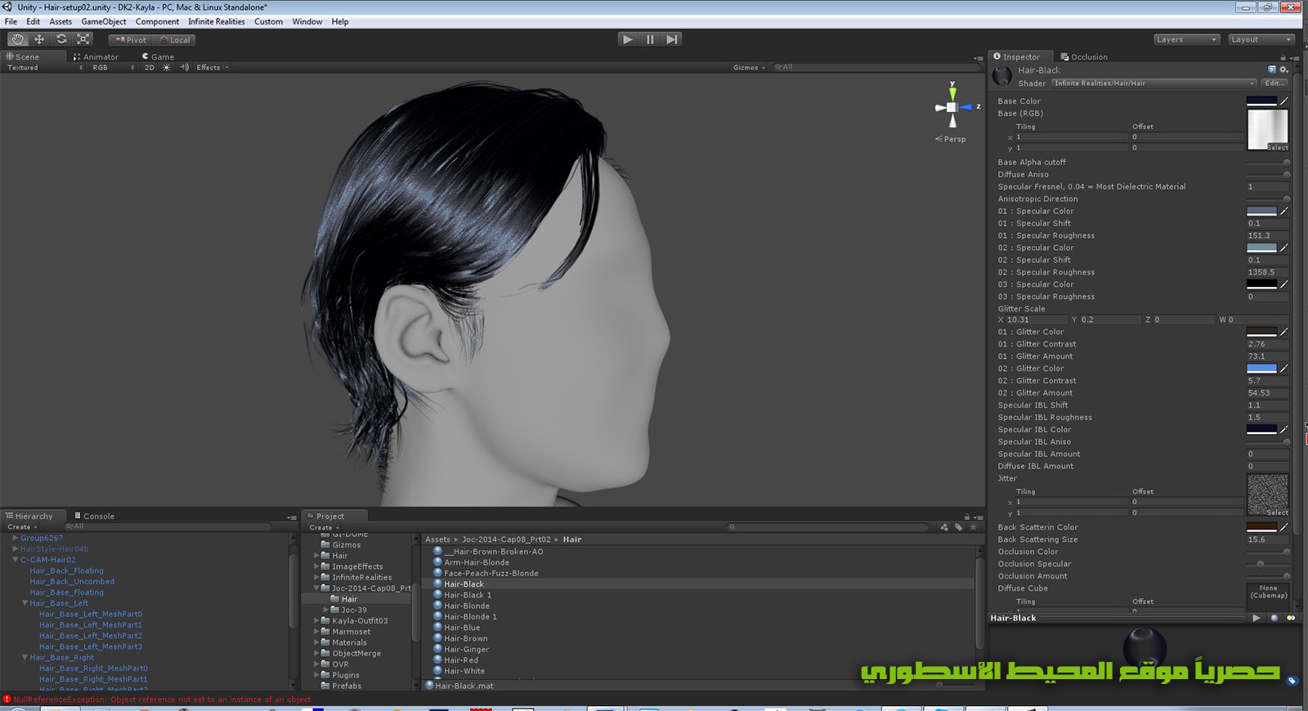Open Inspector panel options menu icon
Image resolution: width=1308 pixels, height=711 pixels.
[1294, 57]
